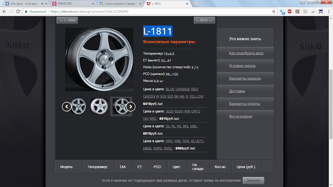The width and height of the screenshot is (333, 187).
Task: Open the Варианты окраски link
Action: click(245, 79)
